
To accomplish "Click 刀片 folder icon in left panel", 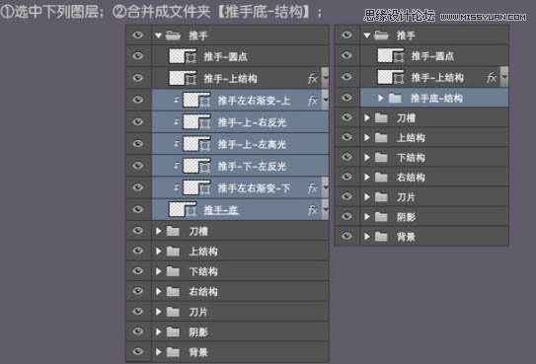I will [173, 312].
